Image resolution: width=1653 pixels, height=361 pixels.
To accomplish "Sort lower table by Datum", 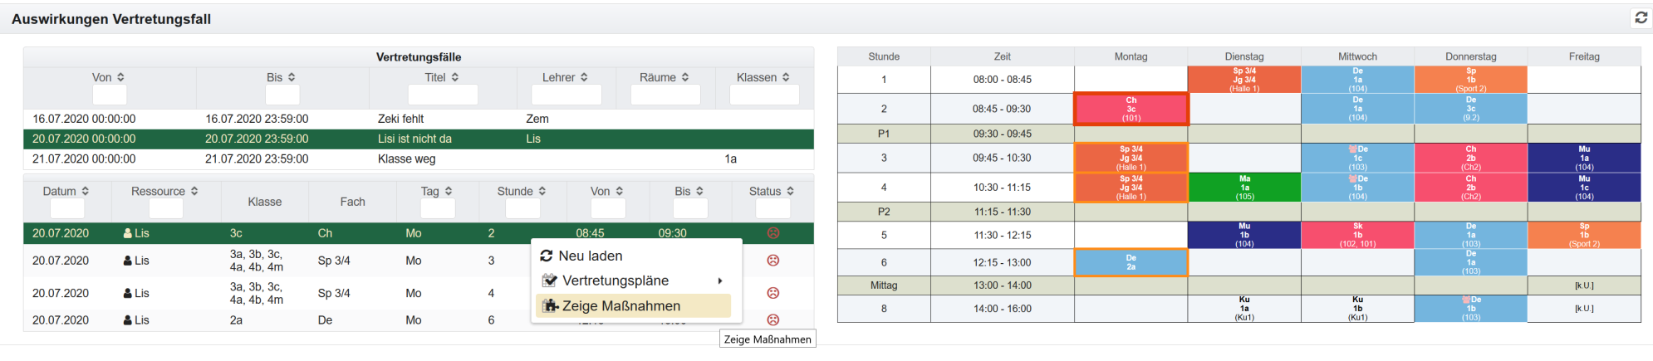I will click(x=85, y=191).
